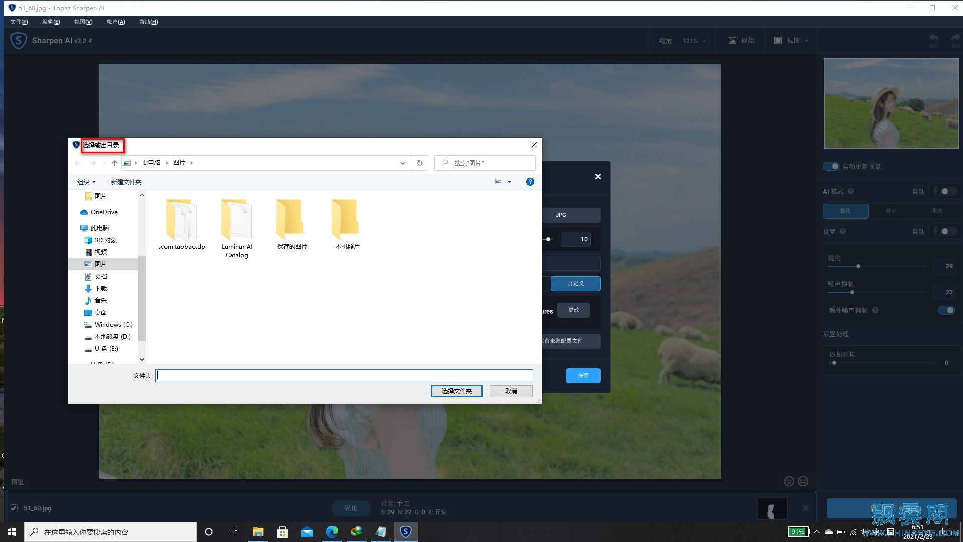The height and width of the screenshot is (542, 963).
Task: Open AI 模式 help icon
Action: pos(851,191)
